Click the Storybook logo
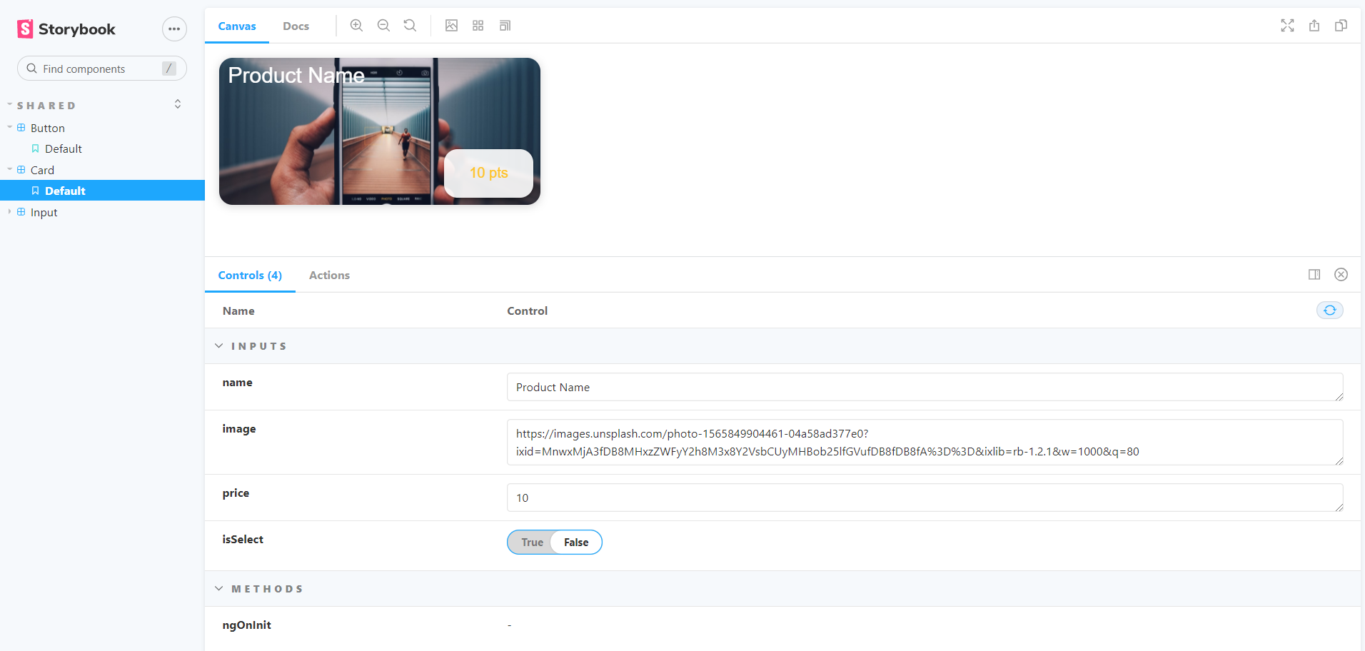 66,29
